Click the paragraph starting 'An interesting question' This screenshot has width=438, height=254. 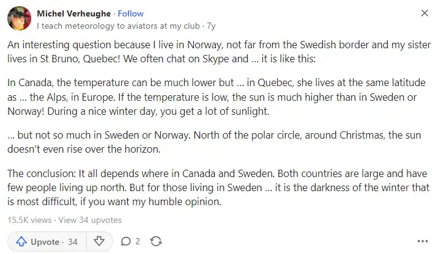pos(219,51)
